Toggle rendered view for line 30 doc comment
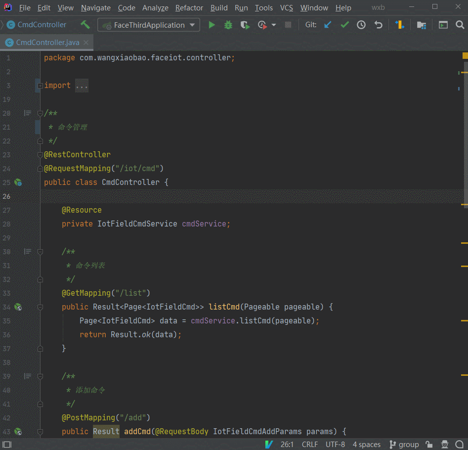 (x=28, y=251)
